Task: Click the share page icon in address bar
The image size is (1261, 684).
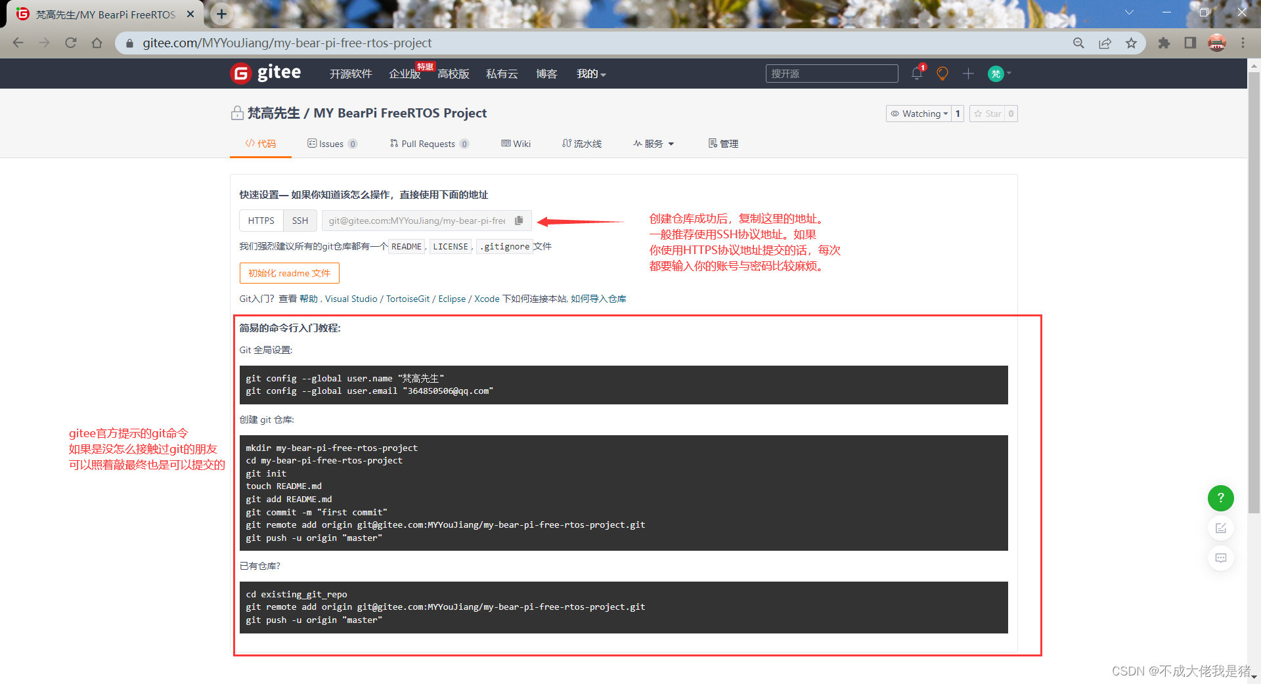Action: coord(1105,43)
